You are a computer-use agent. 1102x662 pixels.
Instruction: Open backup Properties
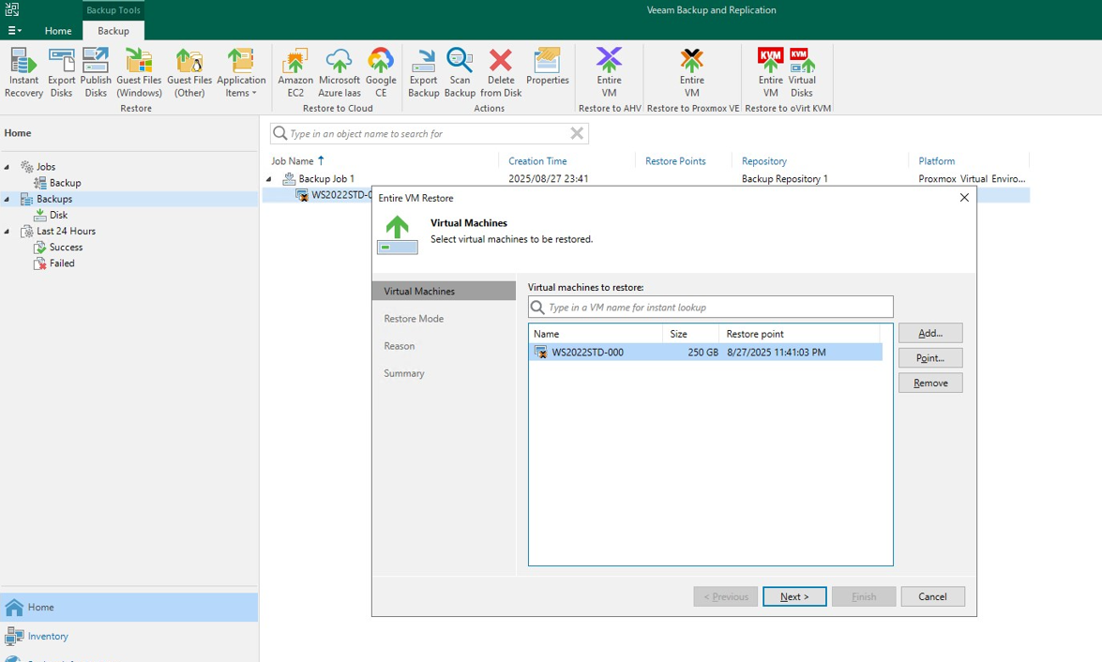pos(547,68)
